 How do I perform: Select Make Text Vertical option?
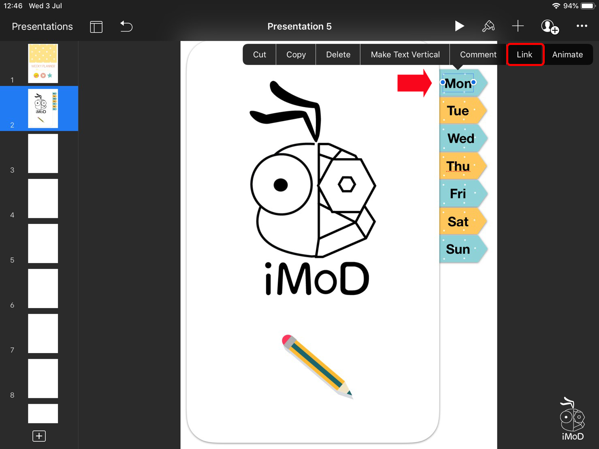click(405, 55)
